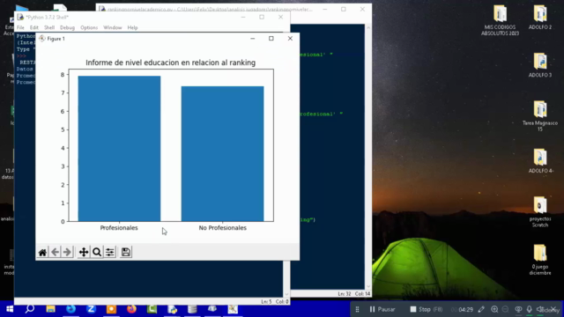
Task: Open ADOLFO 3 desktop folder
Action: pyautogui.click(x=540, y=65)
